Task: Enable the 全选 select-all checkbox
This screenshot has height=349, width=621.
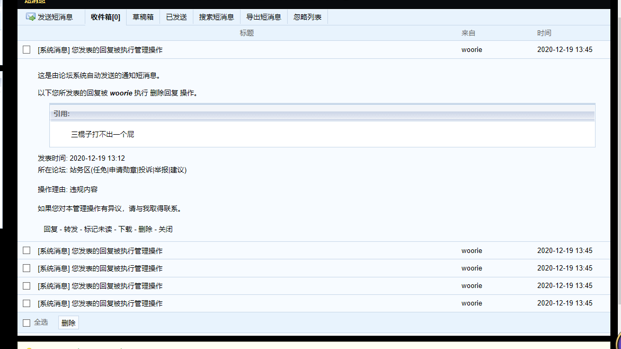Action: click(26, 322)
